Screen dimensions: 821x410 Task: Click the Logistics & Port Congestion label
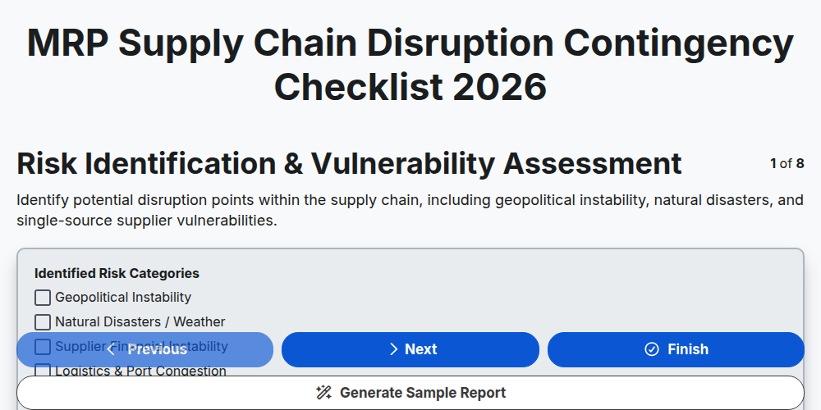(140, 371)
